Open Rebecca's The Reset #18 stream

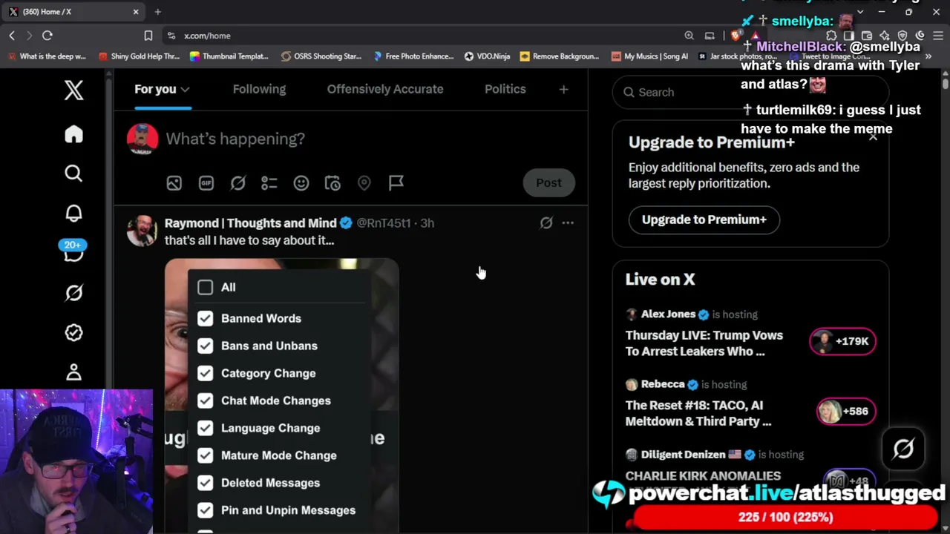point(698,413)
